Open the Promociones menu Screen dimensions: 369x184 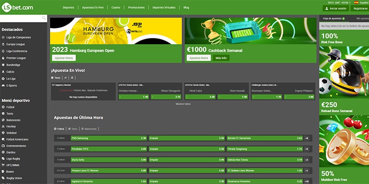[x=136, y=7]
